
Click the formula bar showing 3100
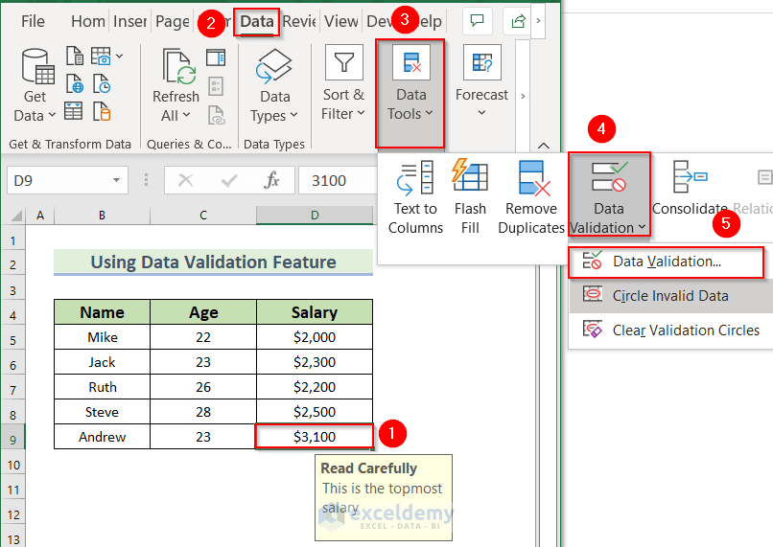338,180
